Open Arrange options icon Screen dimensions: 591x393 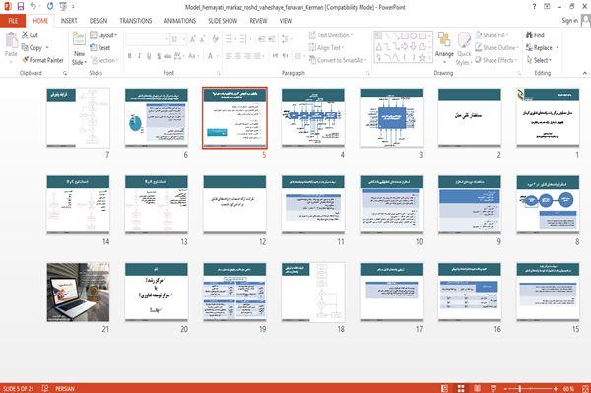[x=444, y=39]
